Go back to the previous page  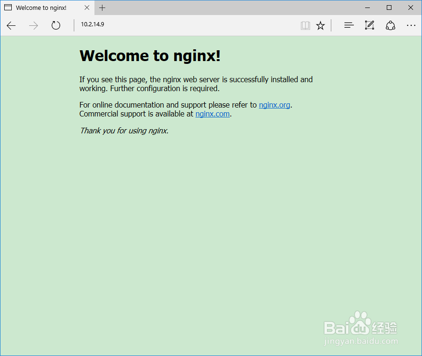[x=11, y=25]
